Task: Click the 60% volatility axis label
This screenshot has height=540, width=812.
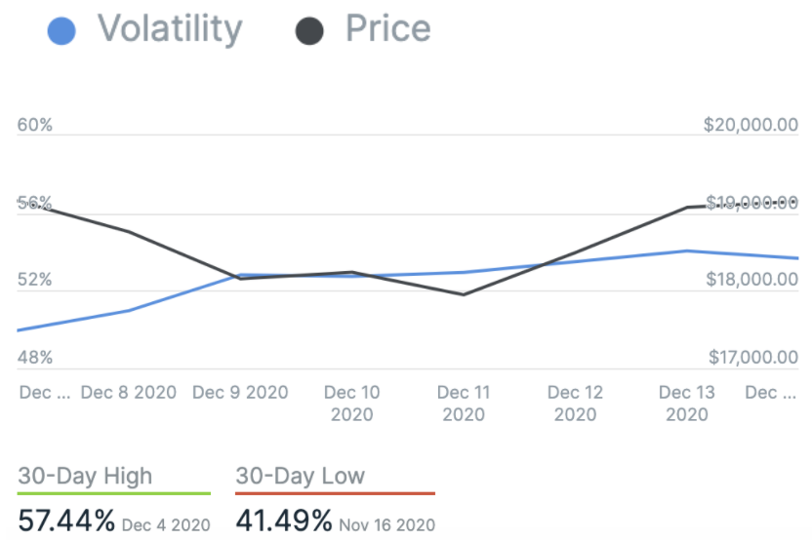Action: 35,126
